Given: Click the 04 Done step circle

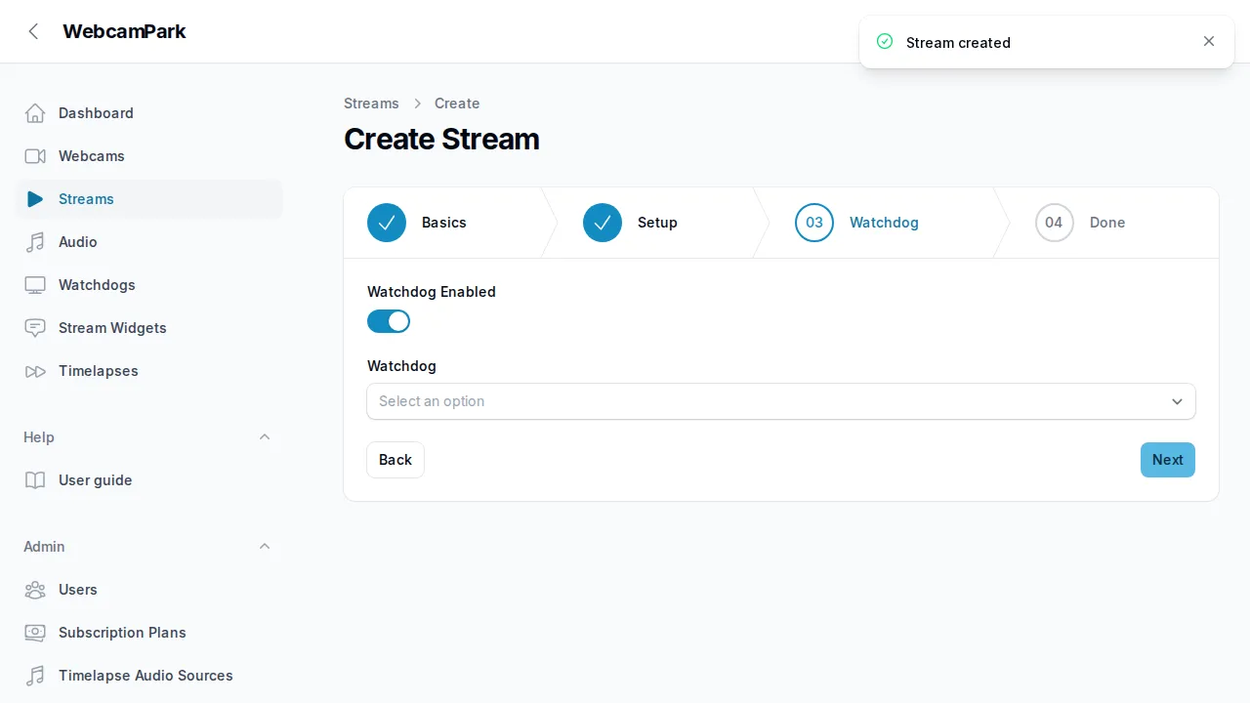Looking at the screenshot, I should click(1055, 223).
